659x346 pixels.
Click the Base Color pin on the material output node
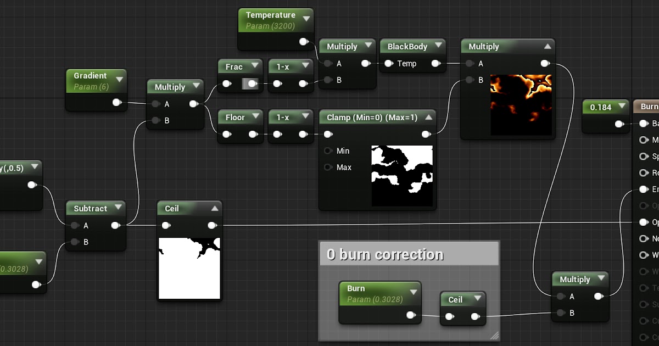[x=643, y=123]
